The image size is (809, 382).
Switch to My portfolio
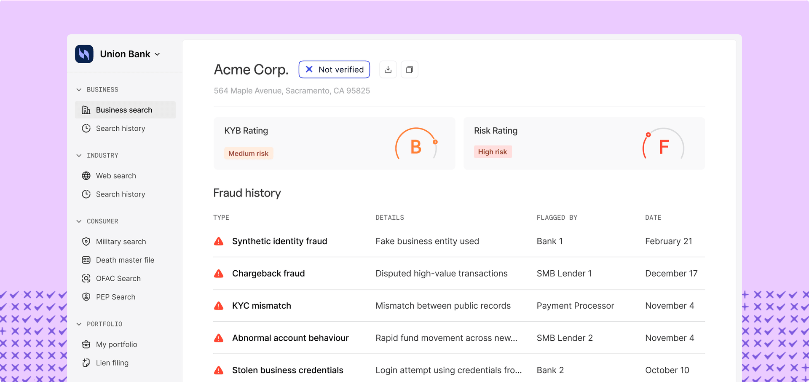tap(116, 344)
